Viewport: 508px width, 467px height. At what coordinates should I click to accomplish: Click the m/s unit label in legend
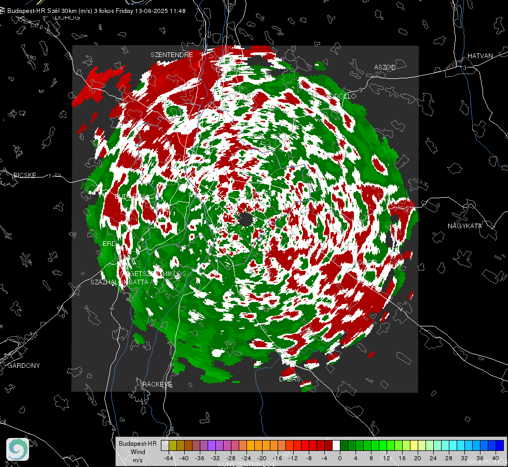coord(138,460)
